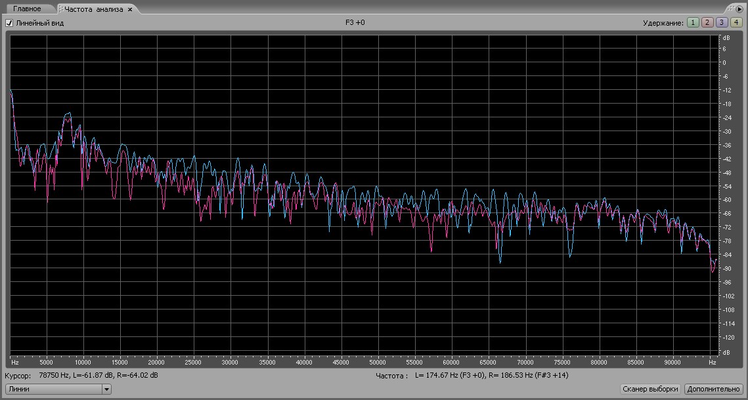748x400 pixels.
Task: Click the F3 +0 note label above graph
Action: click(x=355, y=23)
